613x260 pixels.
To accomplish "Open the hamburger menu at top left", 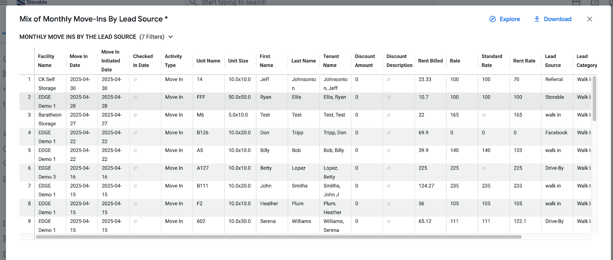I will click(3, 2).
